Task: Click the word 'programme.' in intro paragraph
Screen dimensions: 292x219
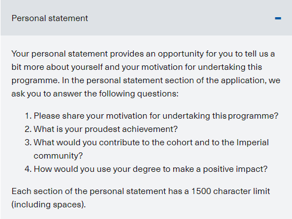Action: 36,80
